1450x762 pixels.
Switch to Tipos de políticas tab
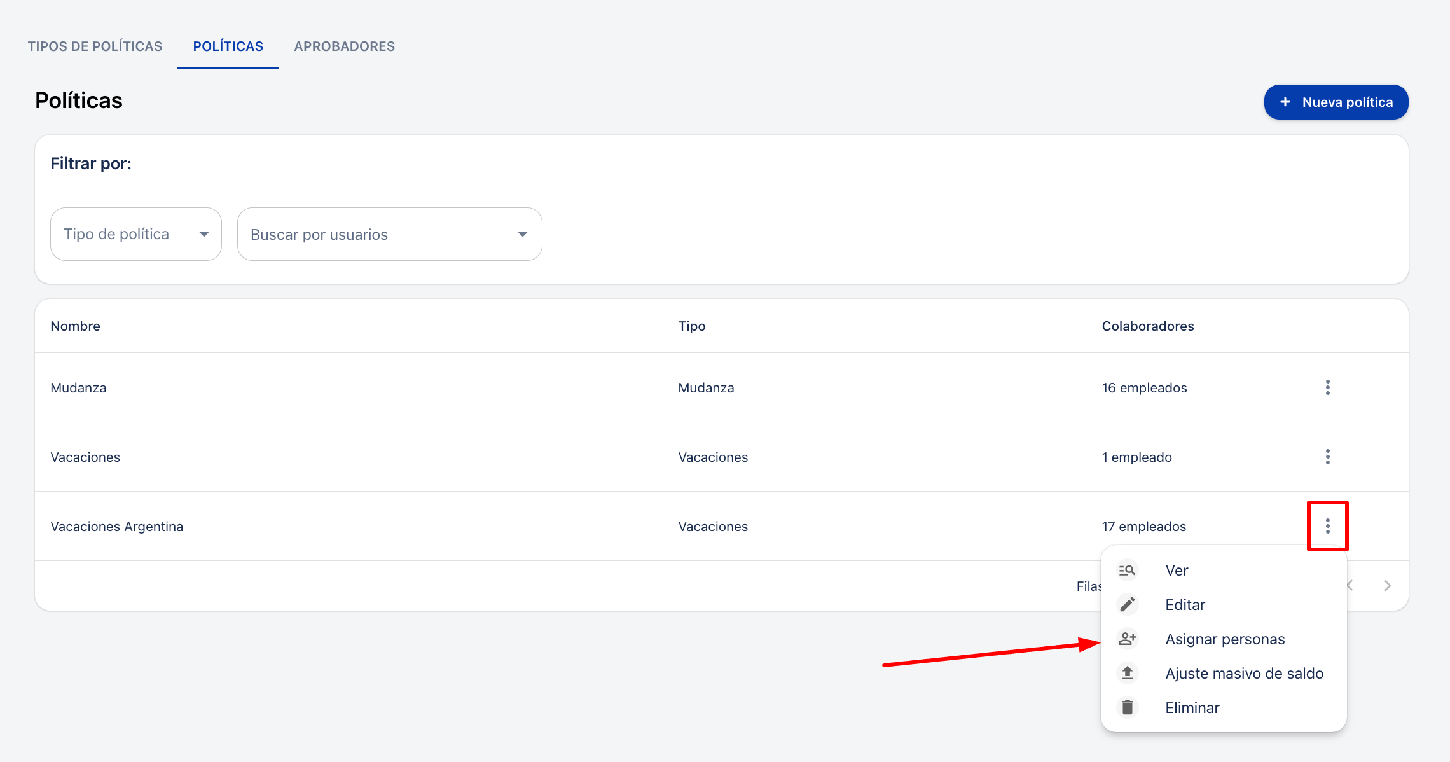pos(95,46)
